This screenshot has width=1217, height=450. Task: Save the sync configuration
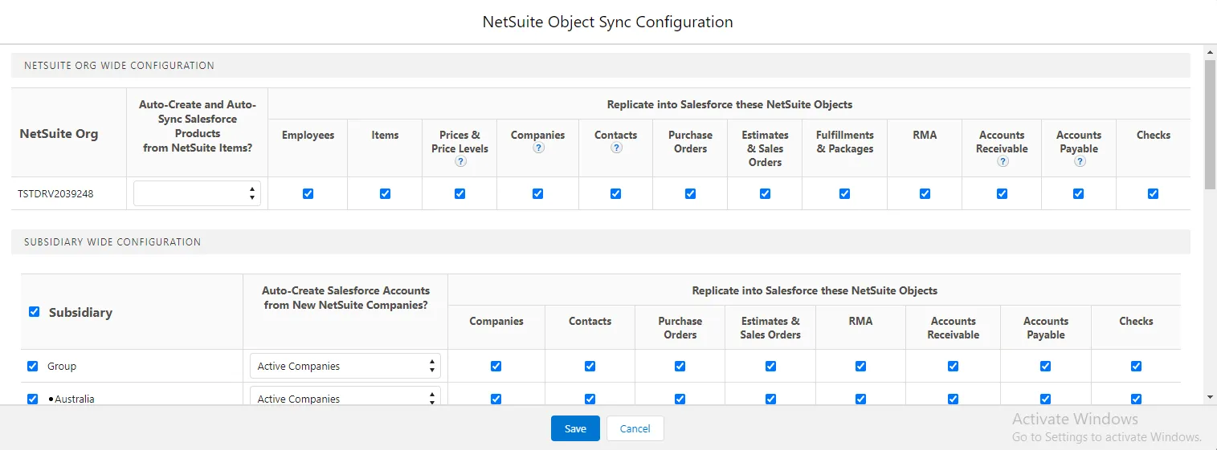pyautogui.click(x=575, y=428)
